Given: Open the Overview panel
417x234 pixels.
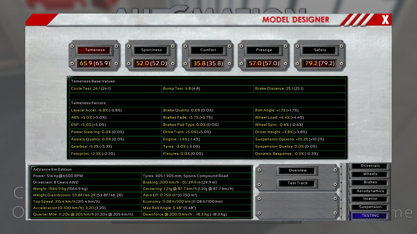Looking at the screenshot, I should tap(298, 170).
